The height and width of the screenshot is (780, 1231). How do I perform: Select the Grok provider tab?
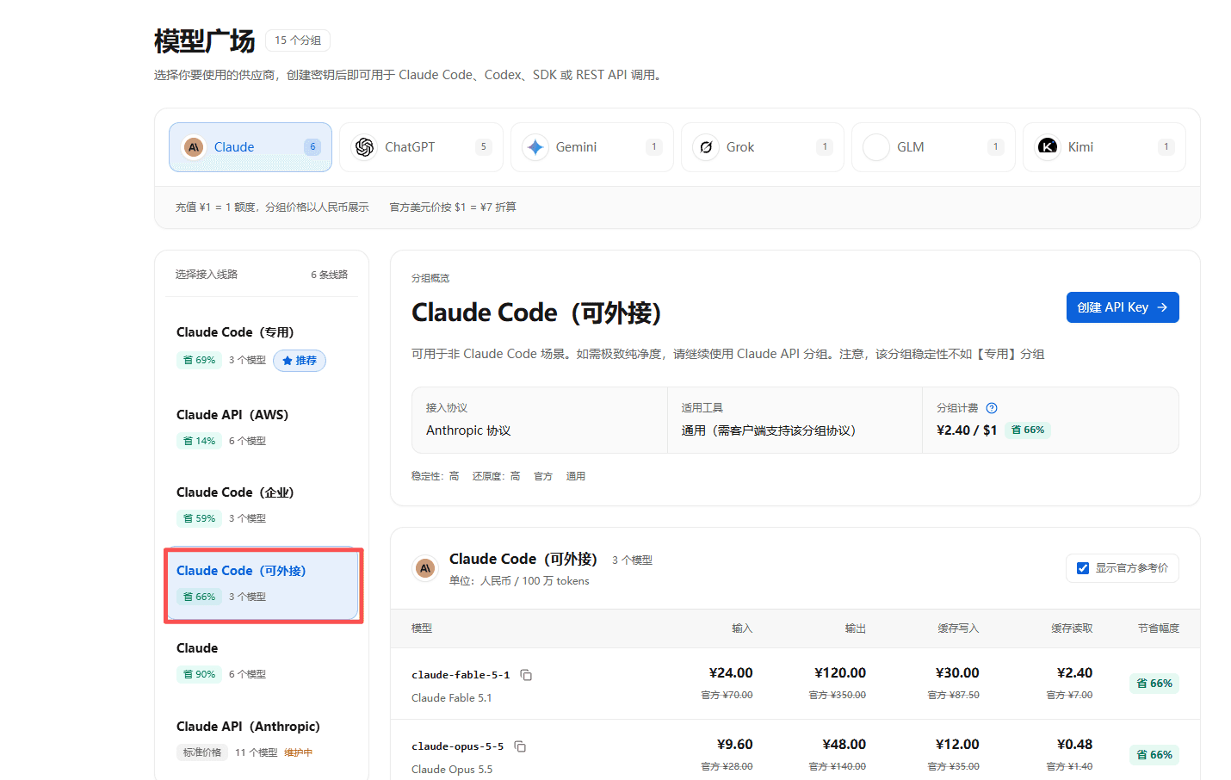click(x=763, y=147)
